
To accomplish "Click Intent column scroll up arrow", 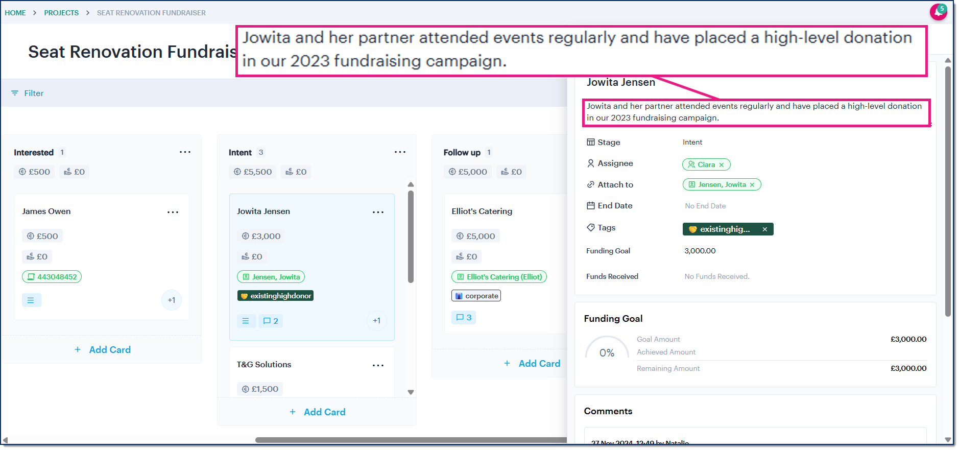I will pos(411,184).
